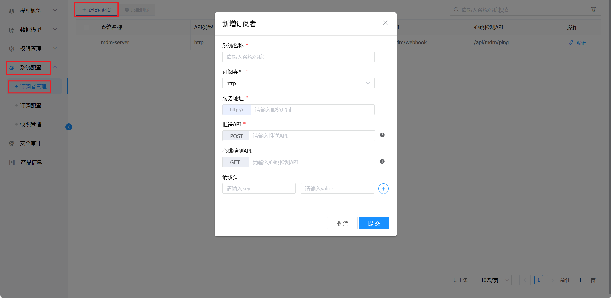Open the 订阅类型 http dropdown
Screen dimensions: 611x298
pos(298,83)
